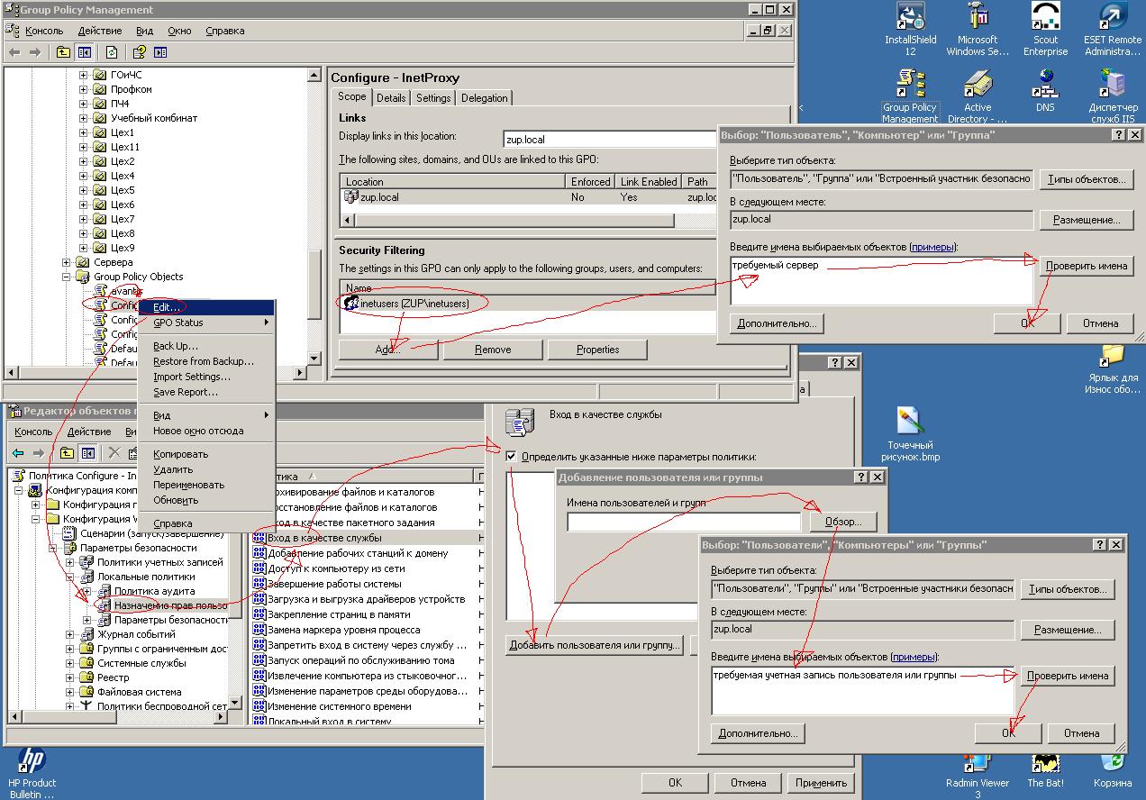Toggle console tree icon in Group Policy Management toolbar
Screen dimensions: 1146x800
84,52
